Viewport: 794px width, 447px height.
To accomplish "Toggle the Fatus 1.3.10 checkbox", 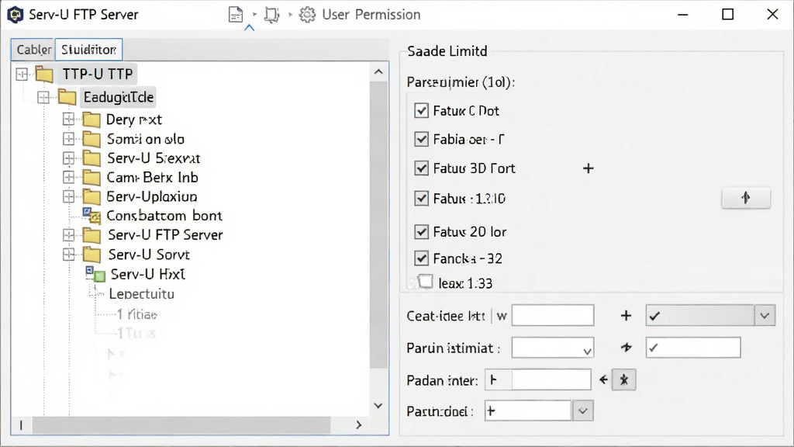I will (421, 198).
